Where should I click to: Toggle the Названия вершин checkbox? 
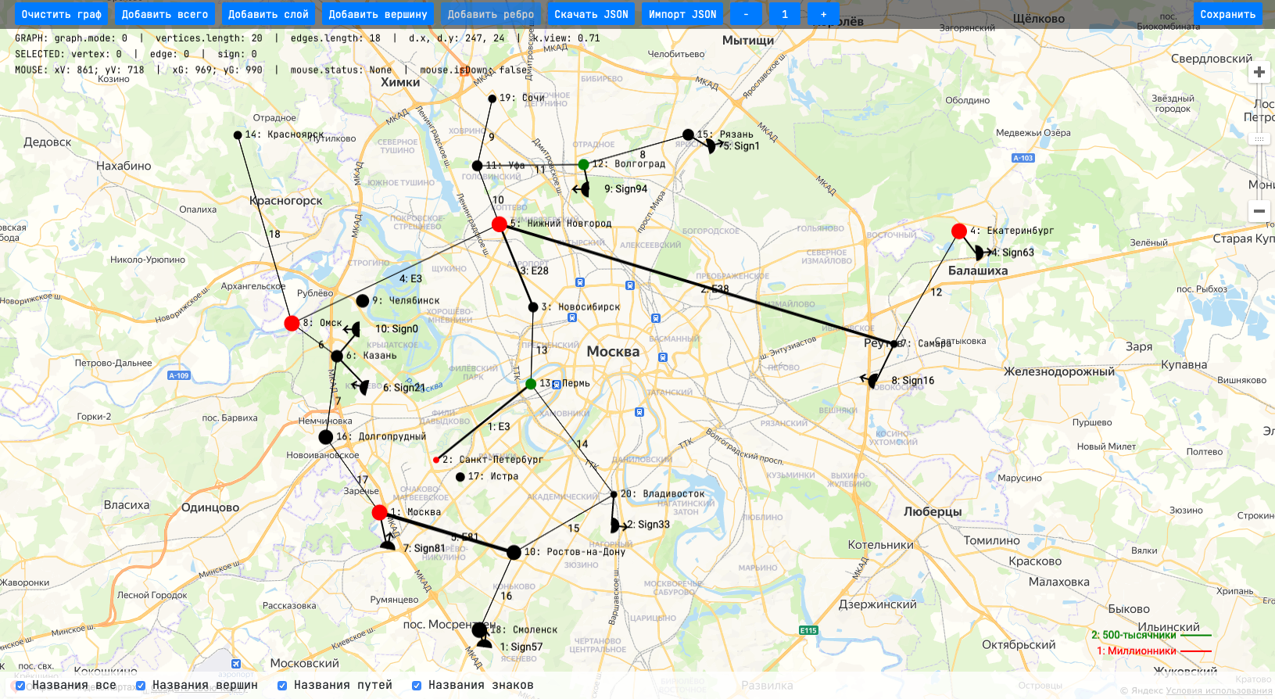click(x=141, y=686)
